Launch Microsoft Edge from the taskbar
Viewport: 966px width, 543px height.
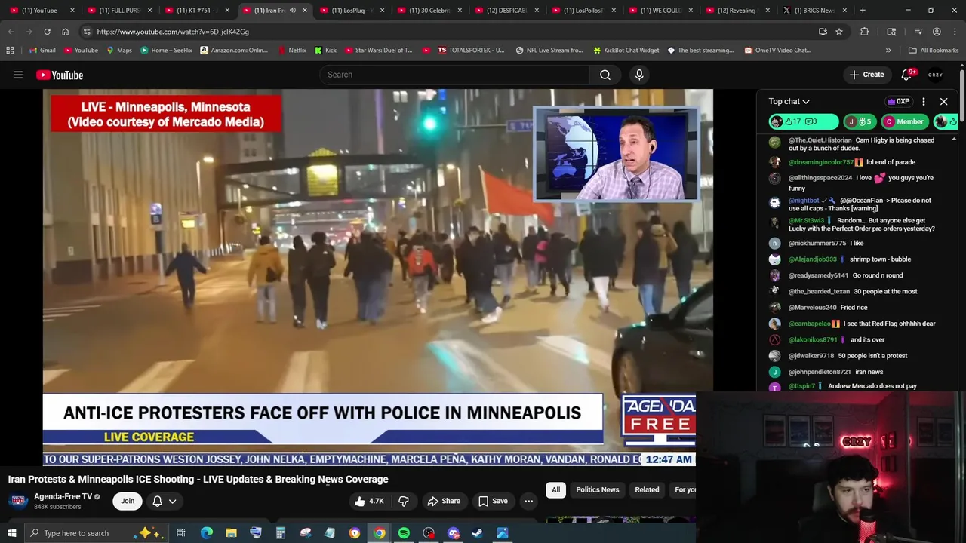point(206,533)
